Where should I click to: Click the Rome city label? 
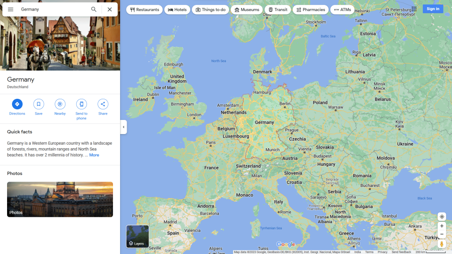point(286,212)
